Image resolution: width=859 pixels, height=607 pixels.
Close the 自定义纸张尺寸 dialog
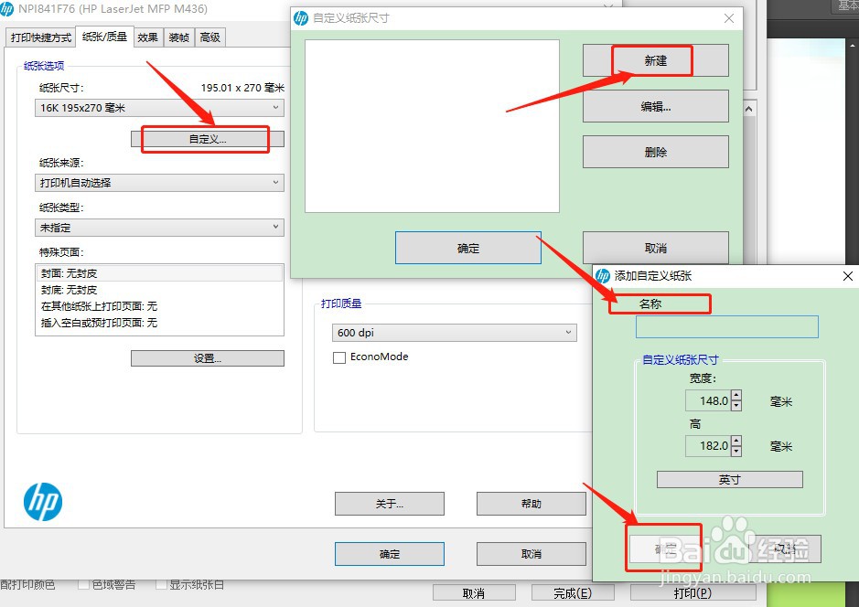pyautogui.click(x=728, y=18)
